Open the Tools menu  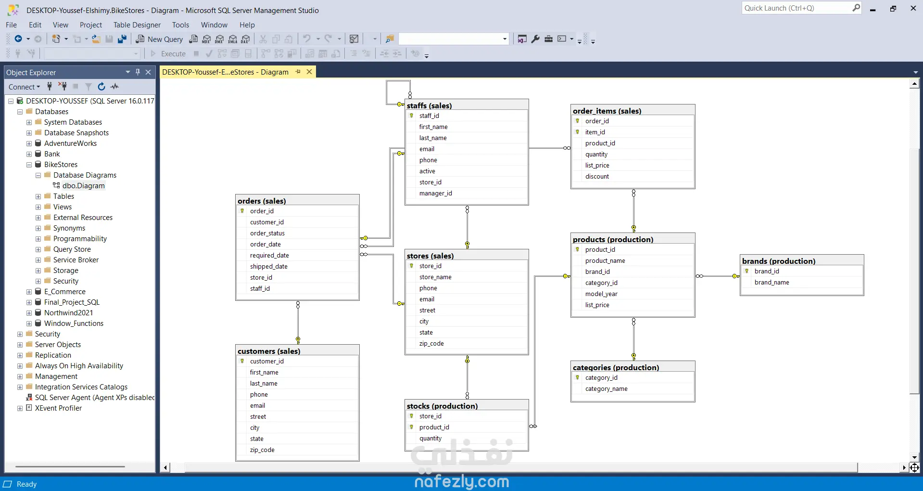point(180,25)
